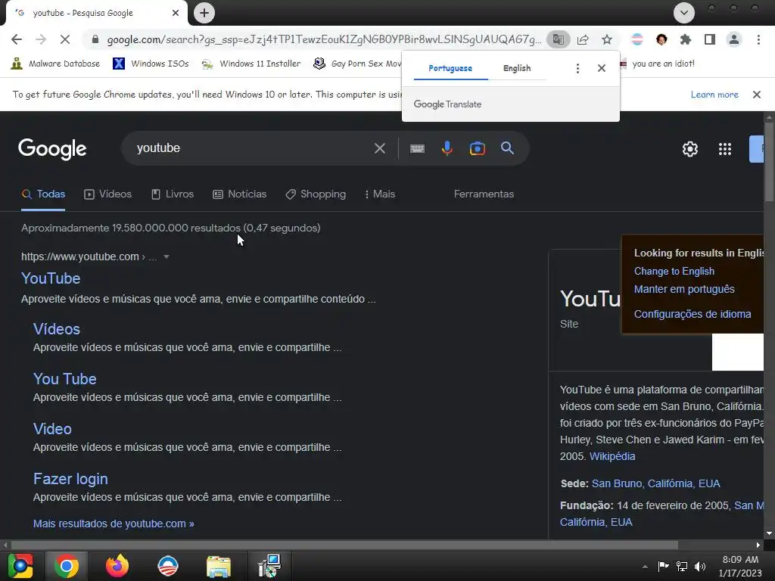Viewport: 775px width, 581px height.
Task: Open the Windows ISOs bookmark
Action: click(x=151, y=64)
